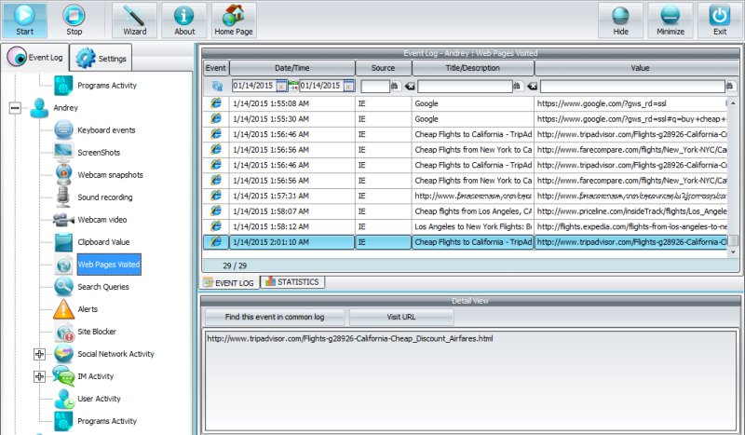Click the Hide toolbar button
The width and height of the screenshot is (745, 435).
(620, 20)
